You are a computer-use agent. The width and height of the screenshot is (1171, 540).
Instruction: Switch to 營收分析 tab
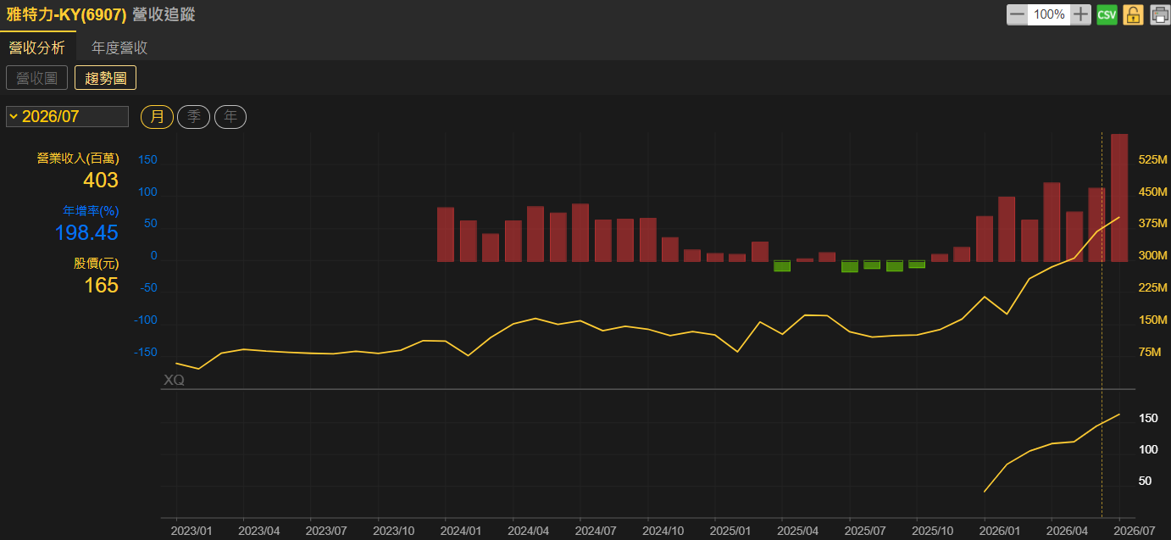click(37, 47)
